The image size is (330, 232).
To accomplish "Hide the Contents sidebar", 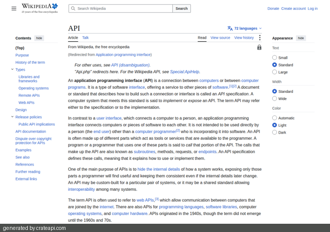I will pos(39,38).
